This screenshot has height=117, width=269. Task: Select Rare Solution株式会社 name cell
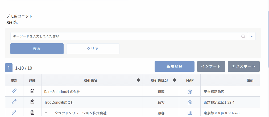pos(92,91)
